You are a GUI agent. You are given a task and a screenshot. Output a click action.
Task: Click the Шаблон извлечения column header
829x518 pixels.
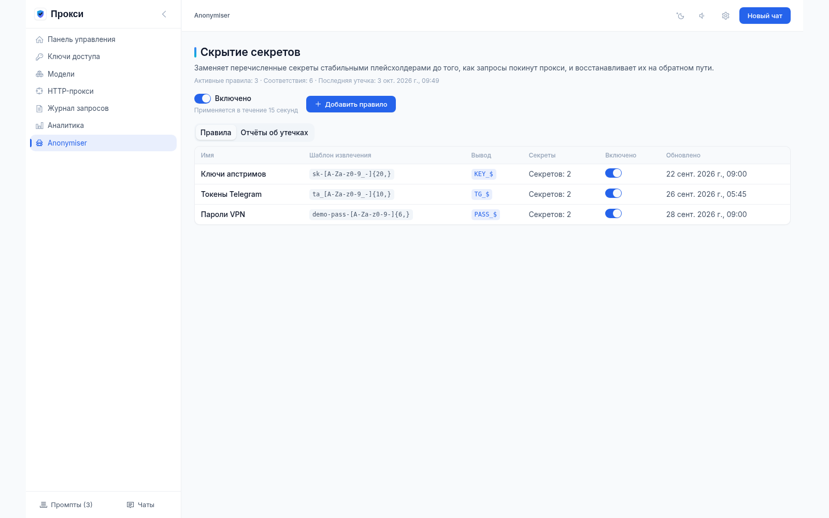pos(340,155)
